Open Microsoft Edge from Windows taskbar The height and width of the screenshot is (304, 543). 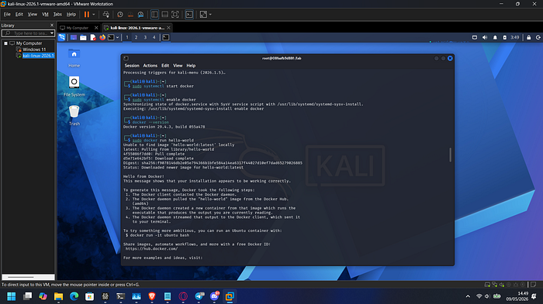(74, 296)
